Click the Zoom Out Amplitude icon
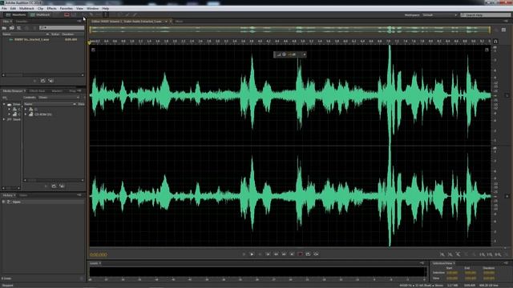513x288 pixels. click(x=450, y=254)
